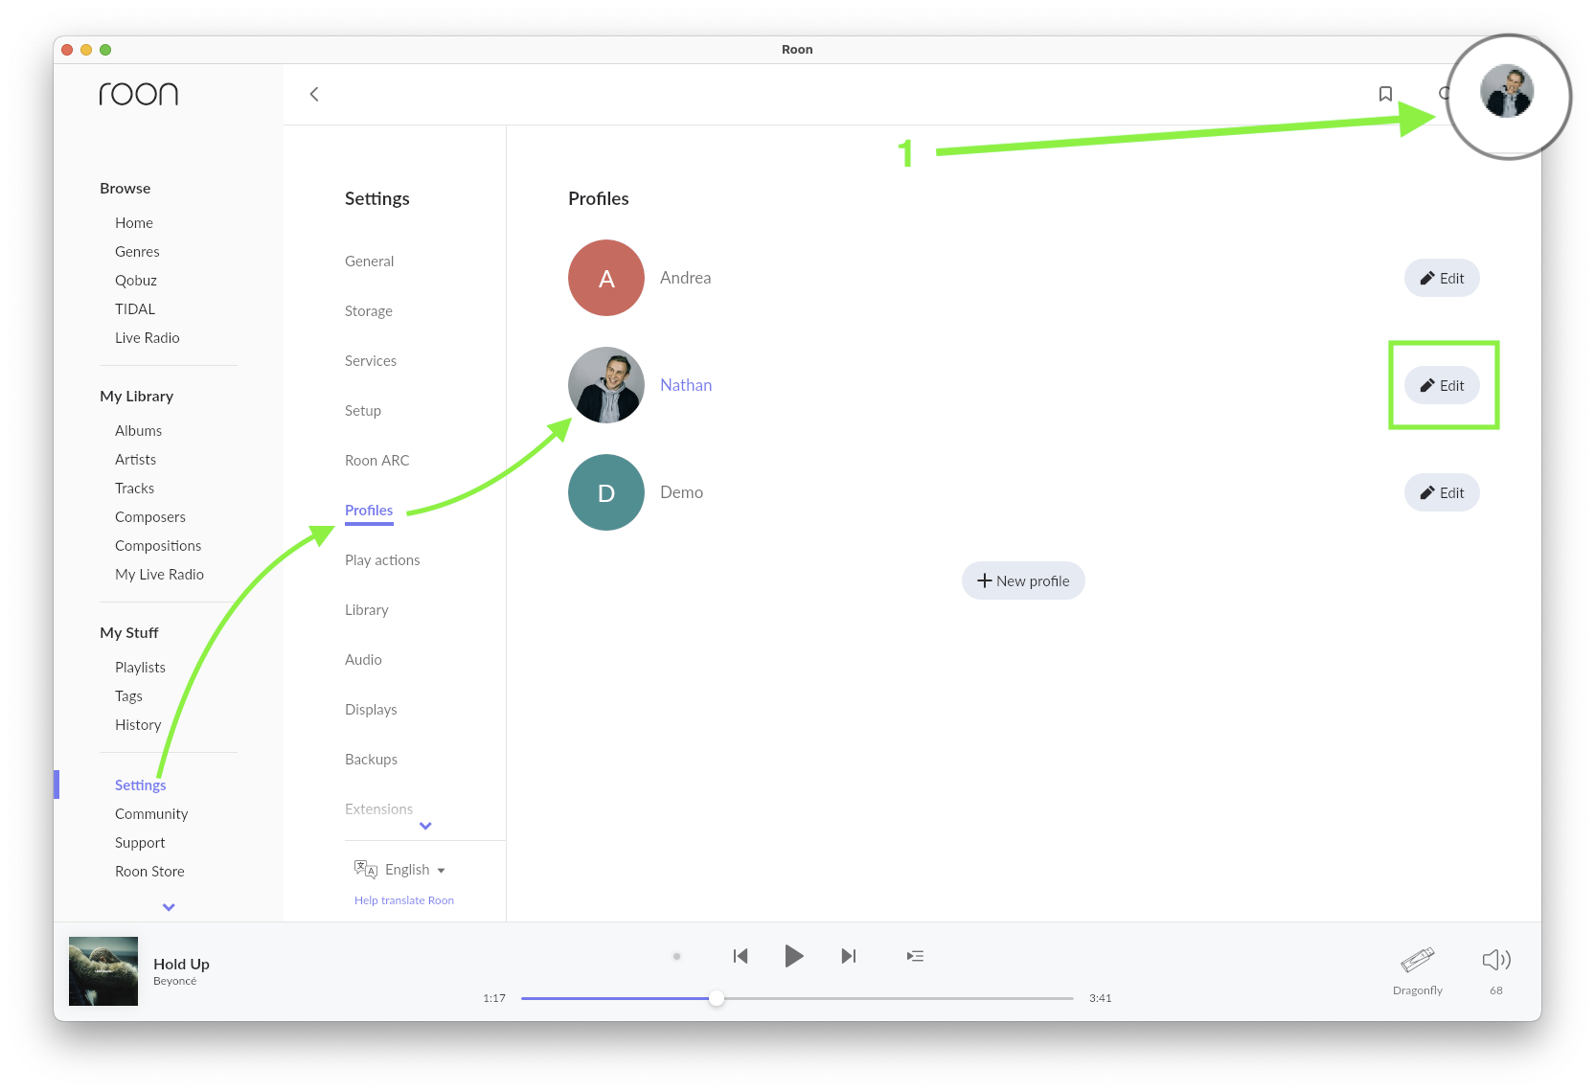This screenshot has width=1595, height=1092.
Task: Click the Demo profile name
Action: point(682,492)
